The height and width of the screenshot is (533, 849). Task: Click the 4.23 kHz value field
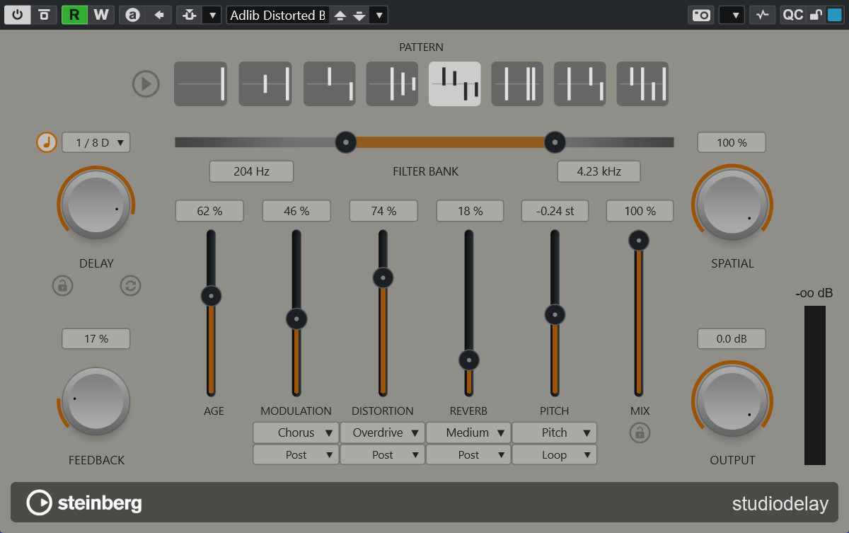click(599, 171)
